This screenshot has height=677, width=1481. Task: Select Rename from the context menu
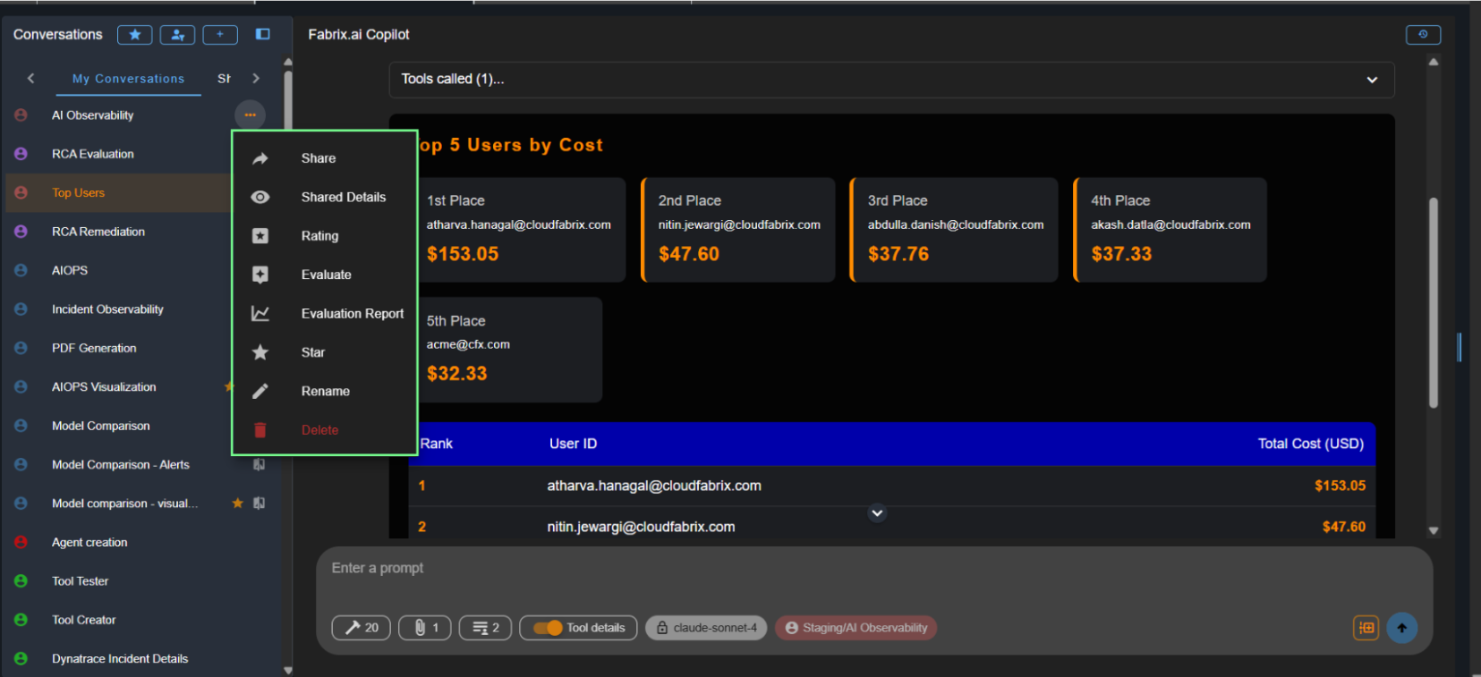point(326,391)
